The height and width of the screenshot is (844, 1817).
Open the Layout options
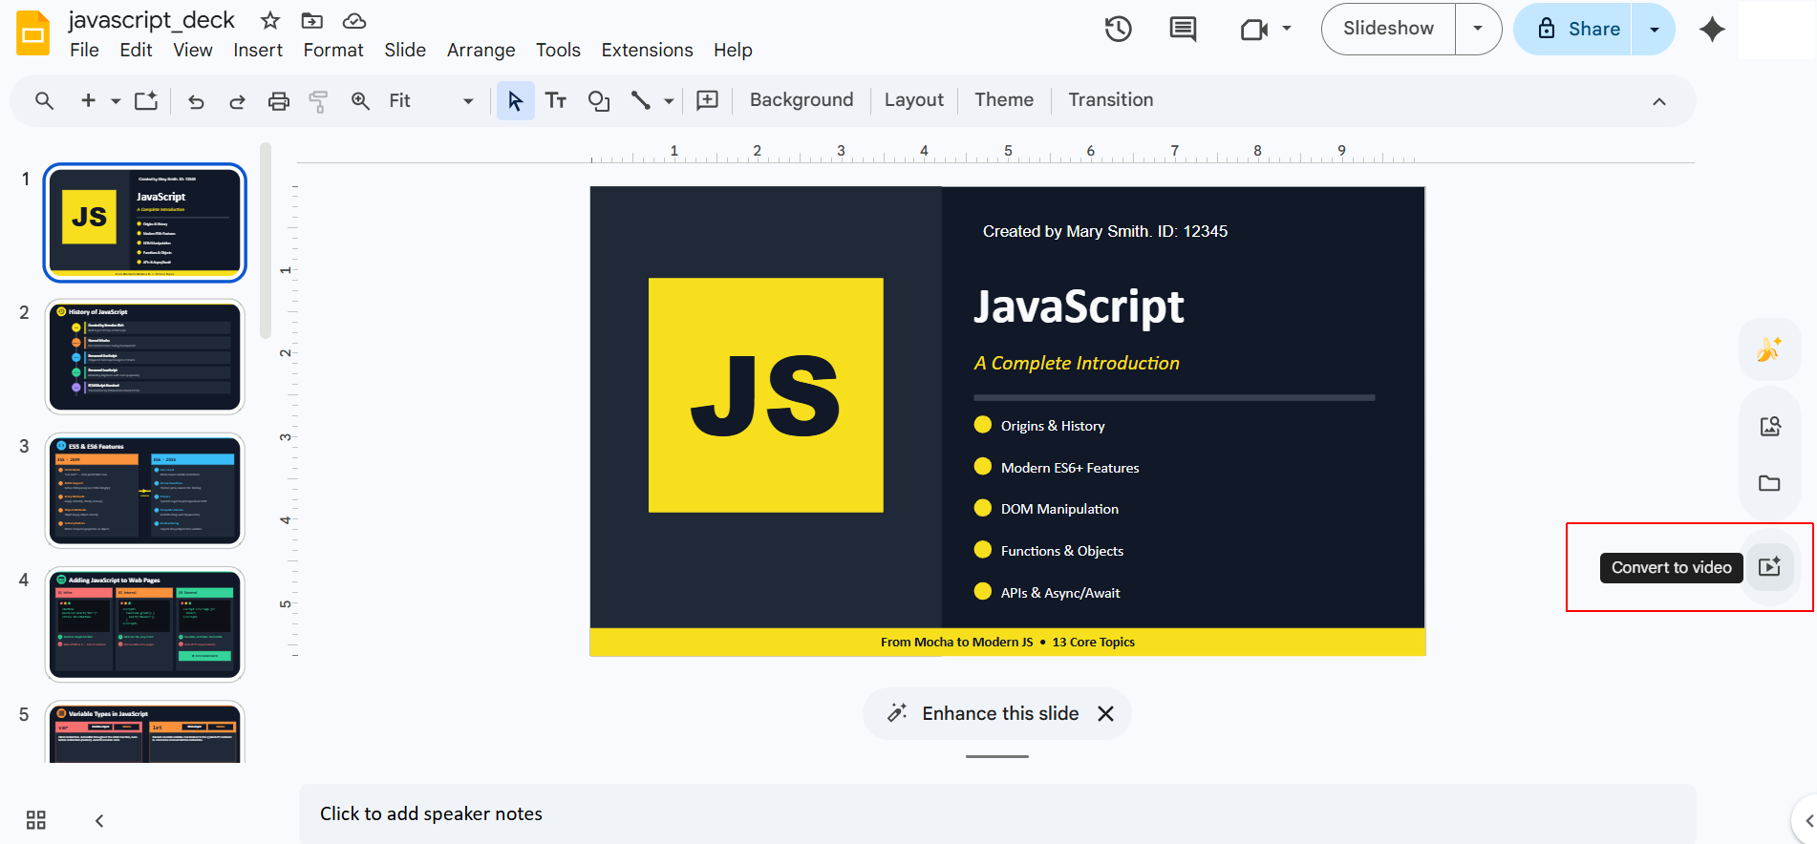click(913, 100)
